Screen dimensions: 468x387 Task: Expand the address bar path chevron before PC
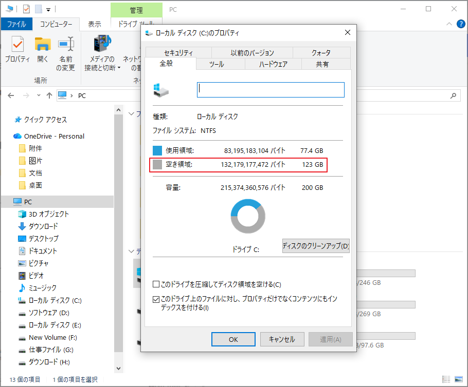tap(71, 95)
